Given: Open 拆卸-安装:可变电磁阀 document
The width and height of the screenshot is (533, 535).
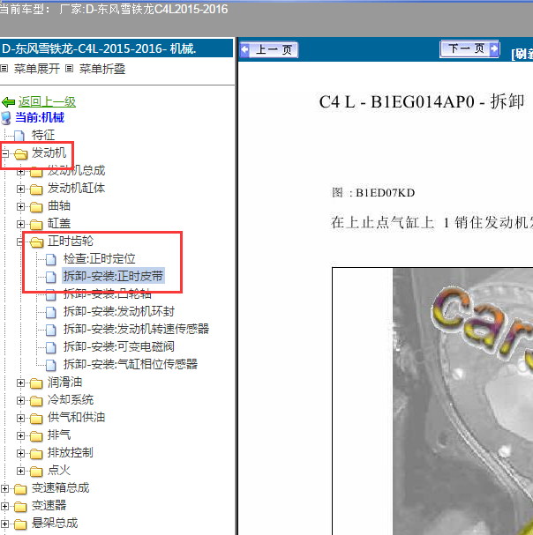Looking at the screenshot, I should 119,346.
